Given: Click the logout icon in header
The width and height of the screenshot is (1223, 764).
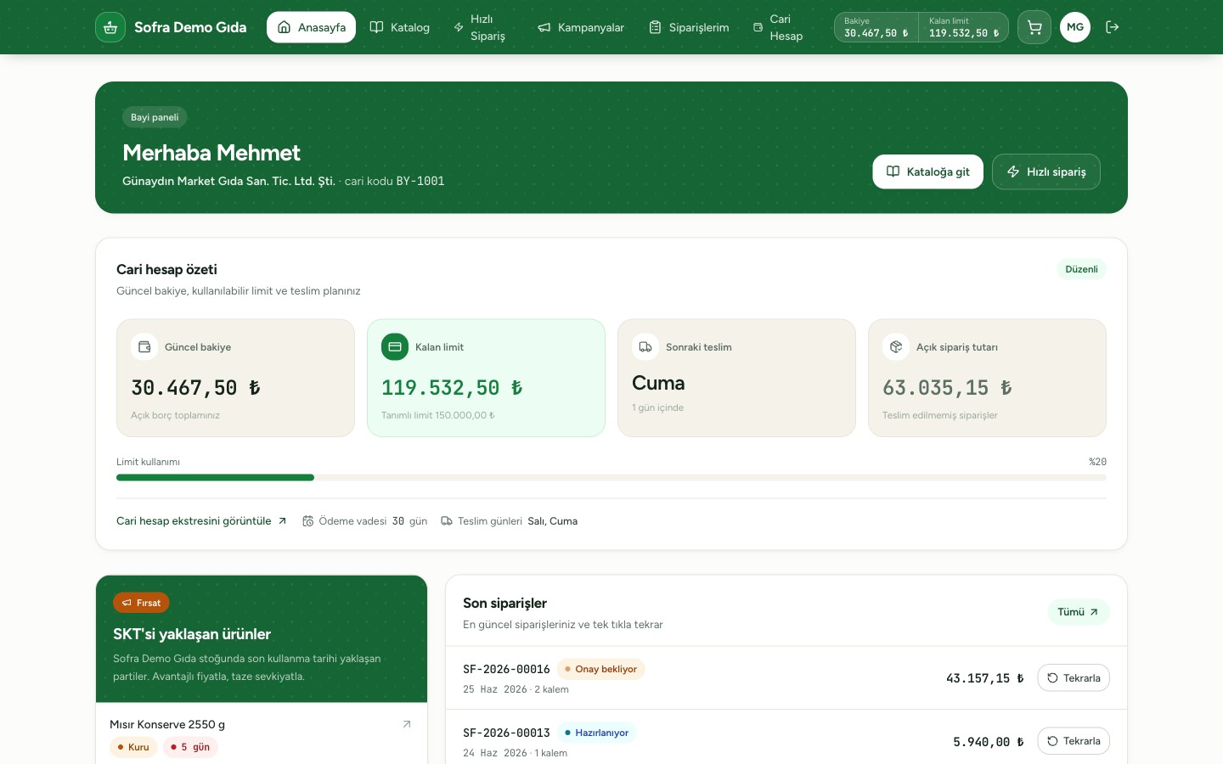Looking at the screenshot, I should coord(1112,27).
